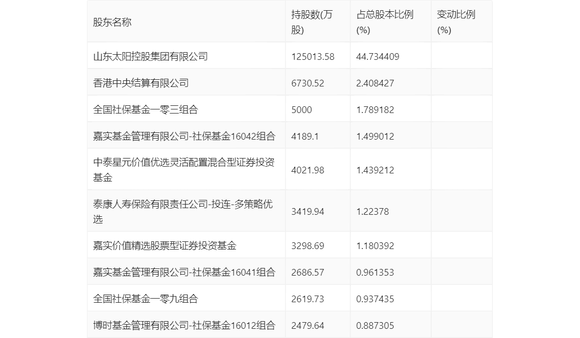Click the value 125013.58
Image resolution: width=580 pixels, height=338 pixels.
pyautogui.click(x=313, y=57)
